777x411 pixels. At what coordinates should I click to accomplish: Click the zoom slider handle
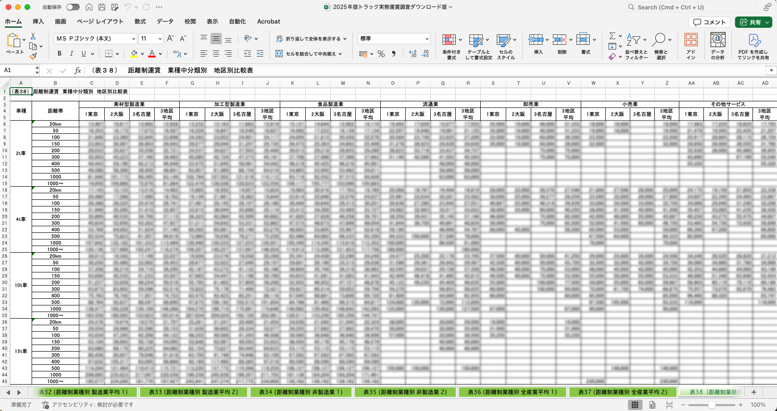point(711,405)
